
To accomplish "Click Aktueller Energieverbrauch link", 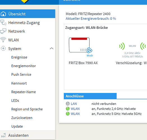I will click(x=91, y=18).
